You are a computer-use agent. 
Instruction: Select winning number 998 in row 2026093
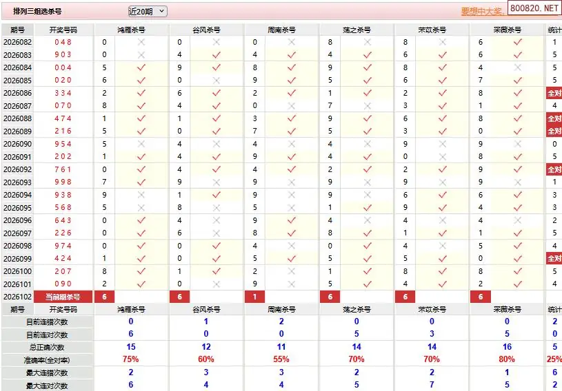(63, 182)
